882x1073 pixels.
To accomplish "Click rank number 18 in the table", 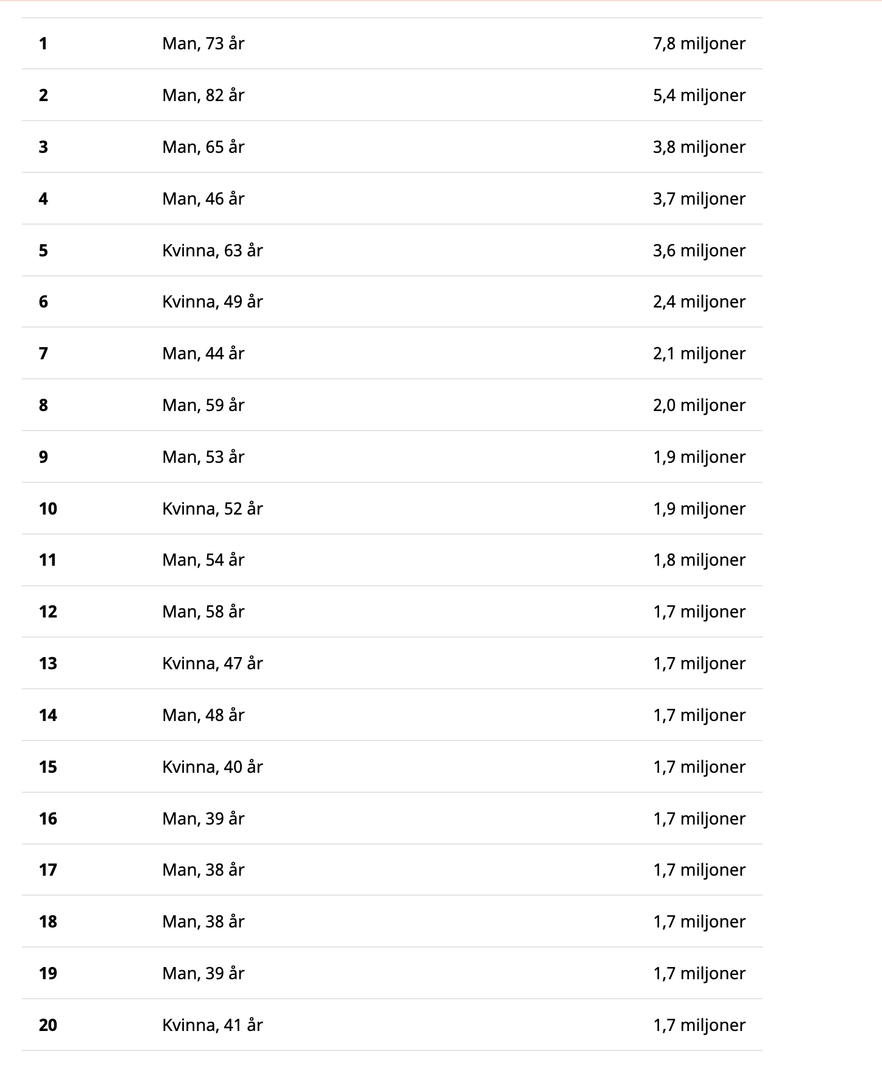I will (x=48, y=922).
